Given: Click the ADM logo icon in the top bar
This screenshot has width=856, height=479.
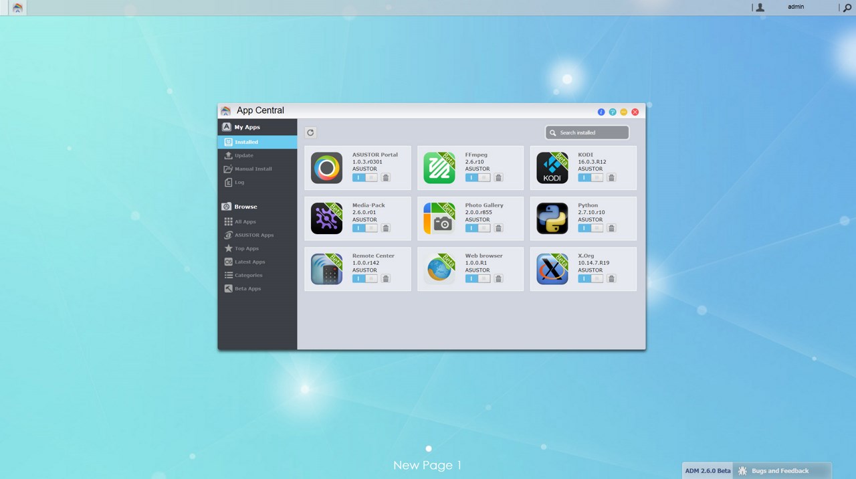Looking at the screenshot, I should point(18,7).
